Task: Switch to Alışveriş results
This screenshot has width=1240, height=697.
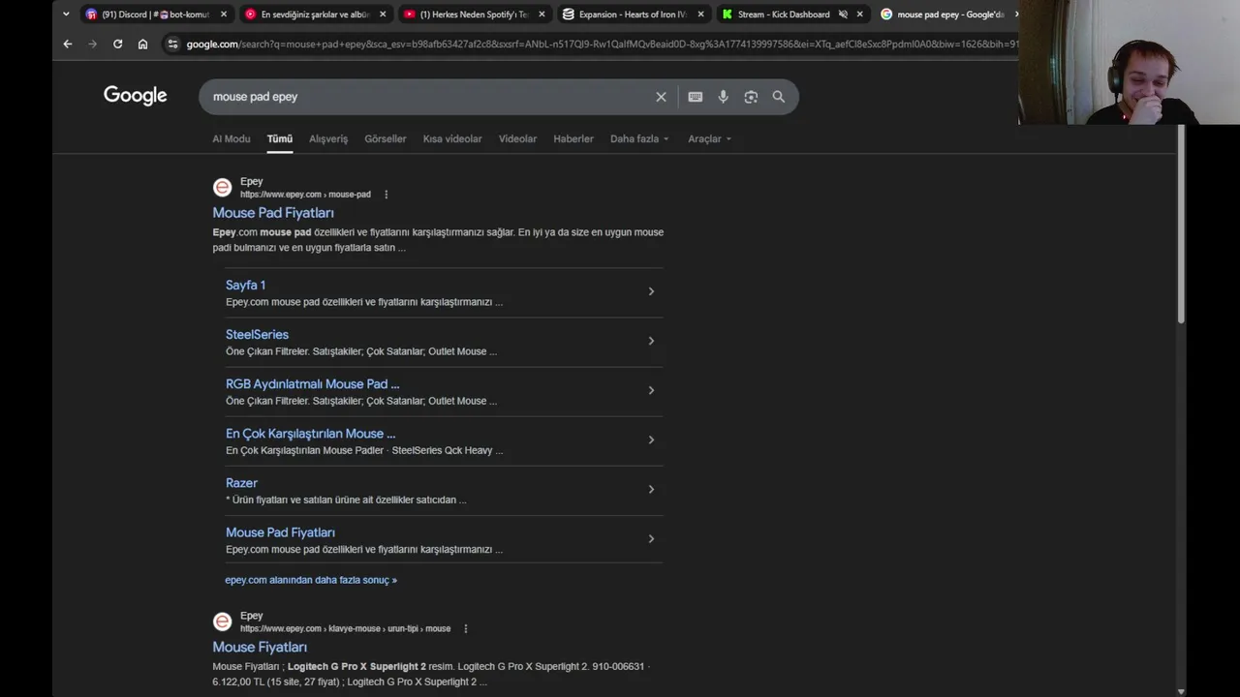Action: coord(328,138)
